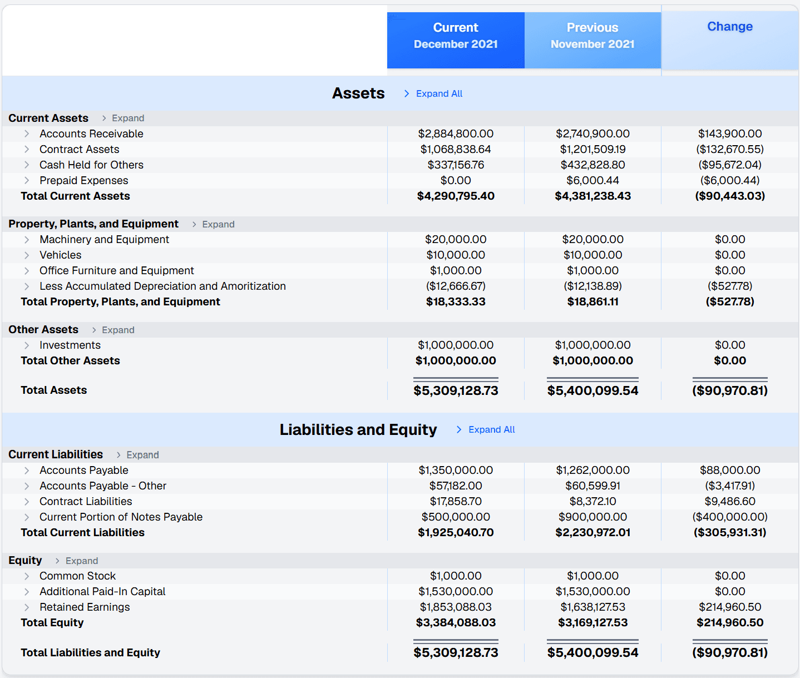Click the $1,853,088.03 retained earnings value

pos(456,607)
